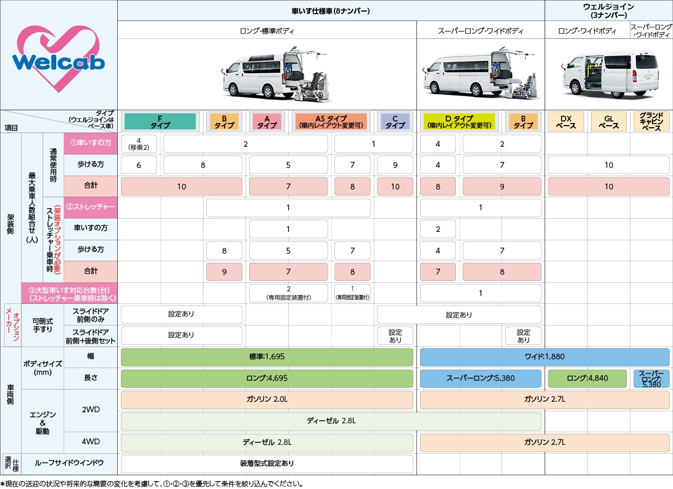Viewport: 673px width, 489px height.
Task: Click the 車両側 section label
Action: (x=11, y=394)
